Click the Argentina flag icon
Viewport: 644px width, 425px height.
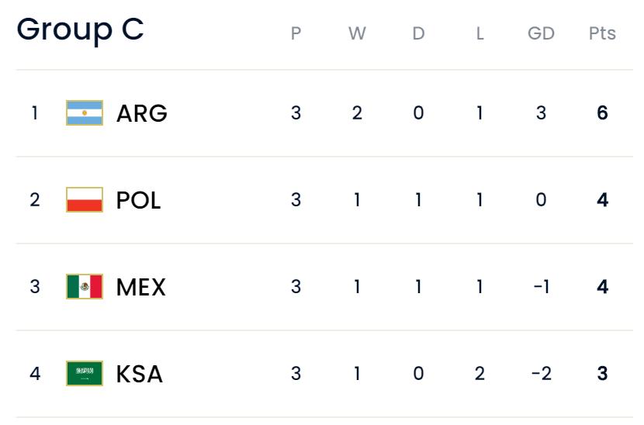pyautogui.click(x=85, y=113)
